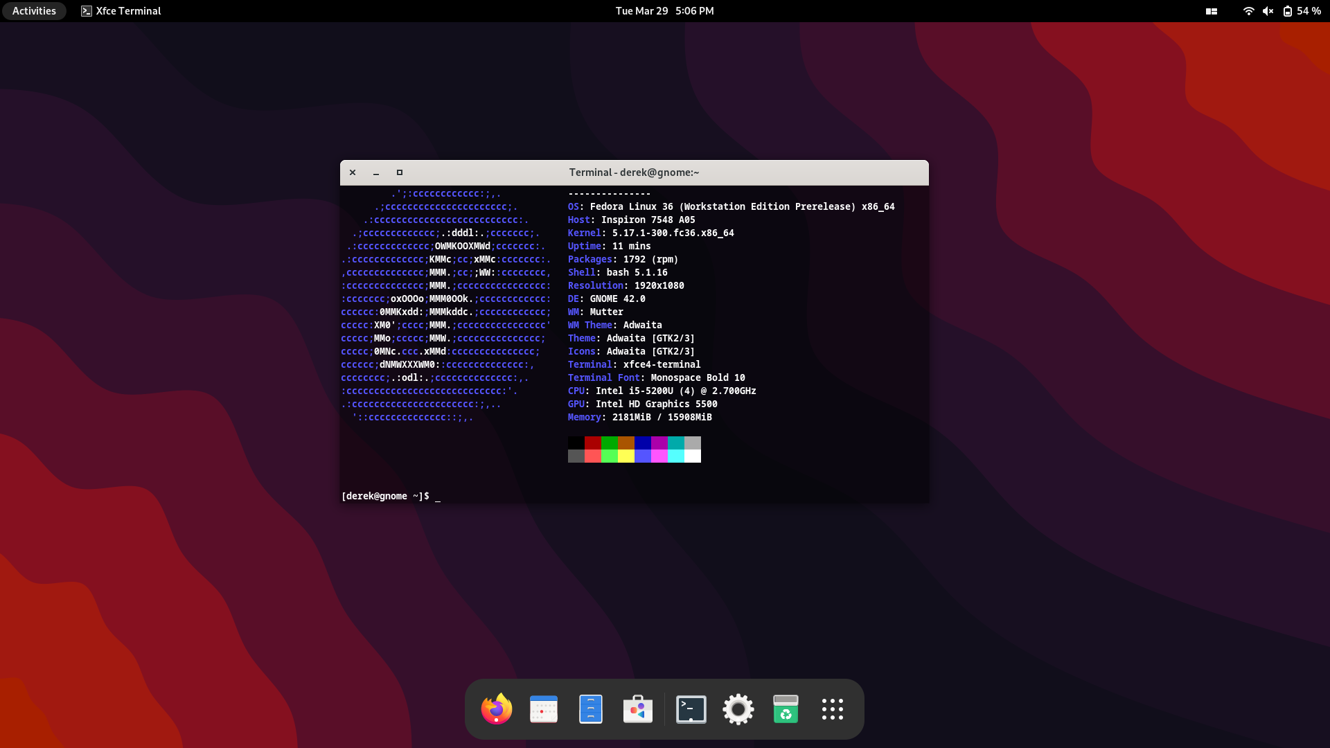Click the Theme: Adwaita [GTK2/3] line

[x=632, y=338]
